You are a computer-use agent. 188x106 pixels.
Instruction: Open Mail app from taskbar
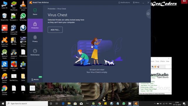click(x=81, y=103)
